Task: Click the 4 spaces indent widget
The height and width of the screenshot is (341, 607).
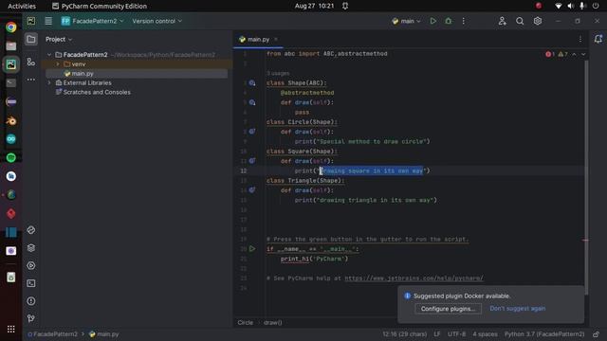Action: [485, 334]
